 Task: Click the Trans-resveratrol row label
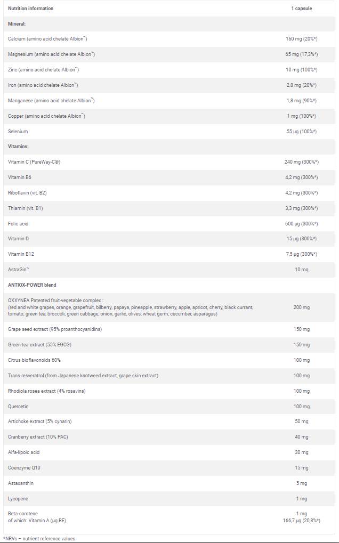83,376
